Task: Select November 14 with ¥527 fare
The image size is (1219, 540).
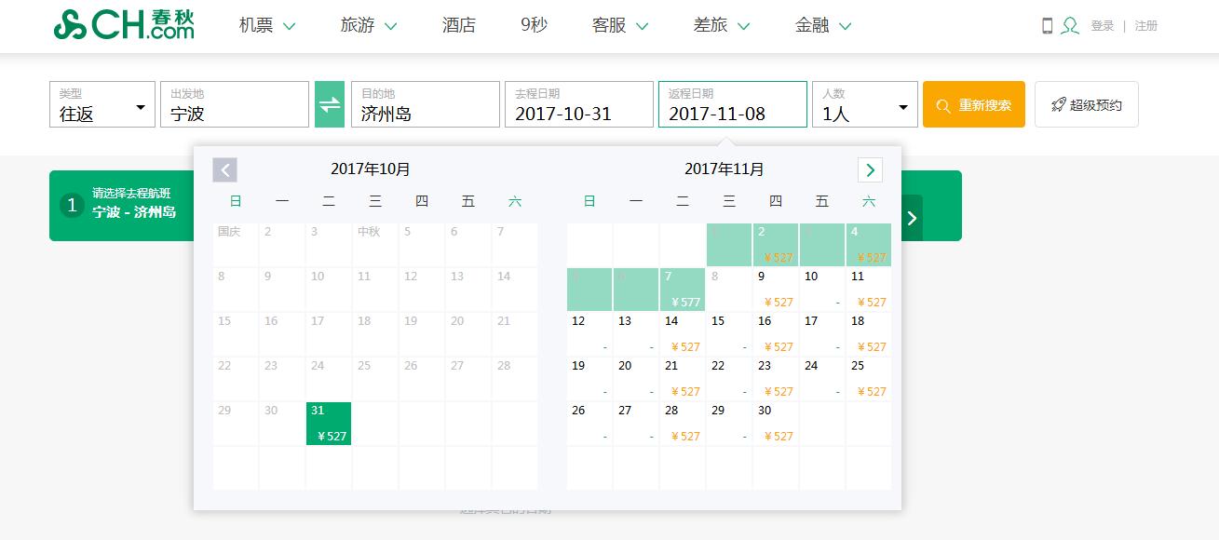Action: 683,333
